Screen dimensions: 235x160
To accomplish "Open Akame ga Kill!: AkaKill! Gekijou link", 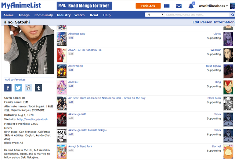I will coord(88,130).
